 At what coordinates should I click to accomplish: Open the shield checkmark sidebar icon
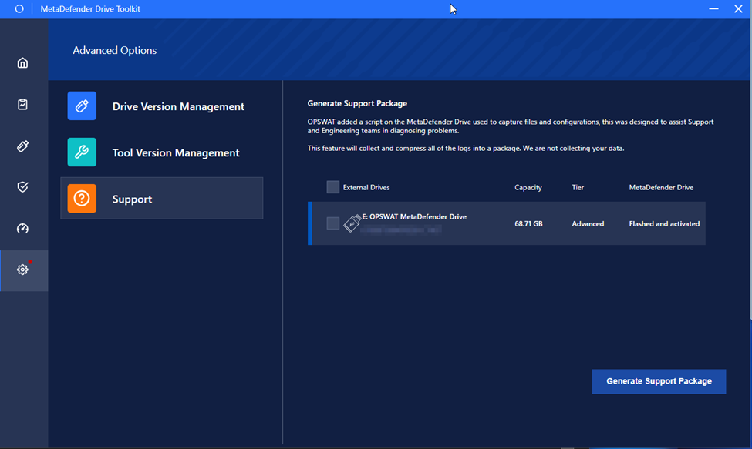coord(22,186)
